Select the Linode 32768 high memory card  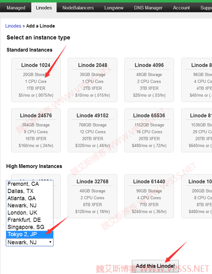pyautogui.click(x=92, y=196)
